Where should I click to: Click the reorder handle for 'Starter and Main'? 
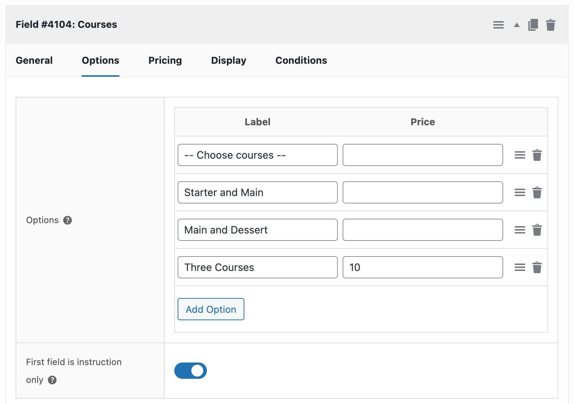[520, 193]
